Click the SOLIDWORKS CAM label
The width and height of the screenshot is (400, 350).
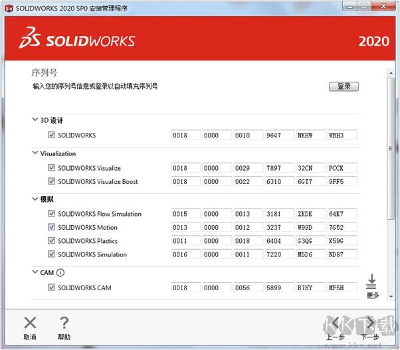tap(84, 288)
